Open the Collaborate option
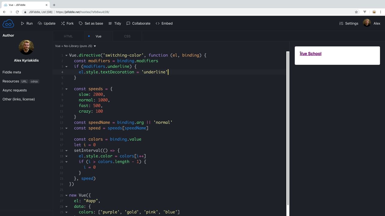The image size is (385, 216). tap(138, 23)
